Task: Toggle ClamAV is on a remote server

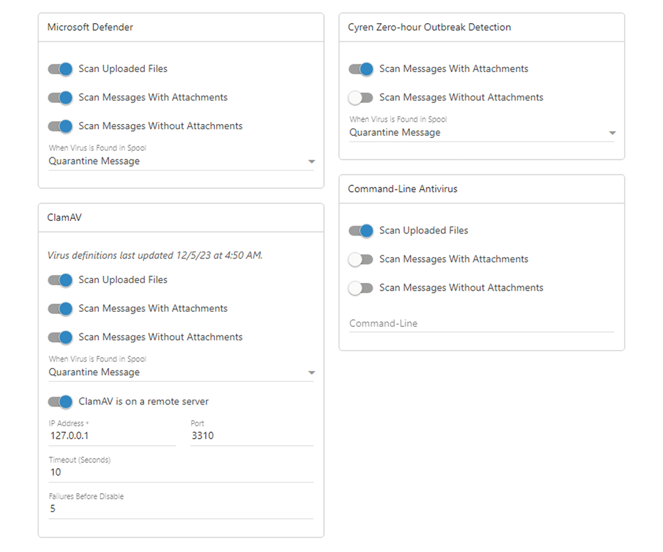Action: (60, 402)
